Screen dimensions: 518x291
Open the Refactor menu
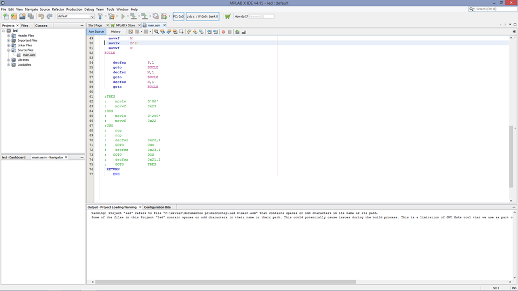[58, 9]
